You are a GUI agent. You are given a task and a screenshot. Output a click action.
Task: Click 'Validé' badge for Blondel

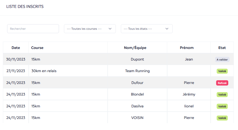click(222, 94)
